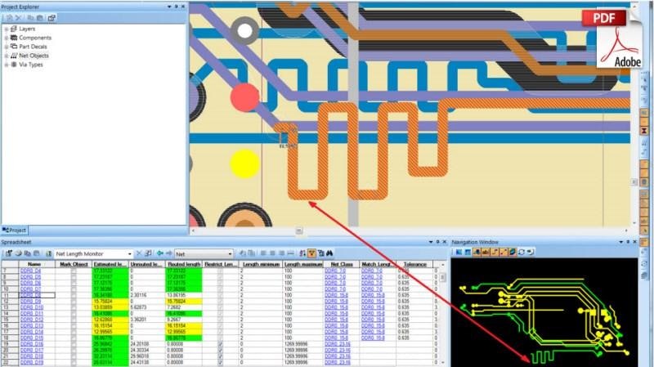
Task: Toggle the traces display icon in Navigation Window toolbar
Action: pyautogui.click(x=495, y=253)
